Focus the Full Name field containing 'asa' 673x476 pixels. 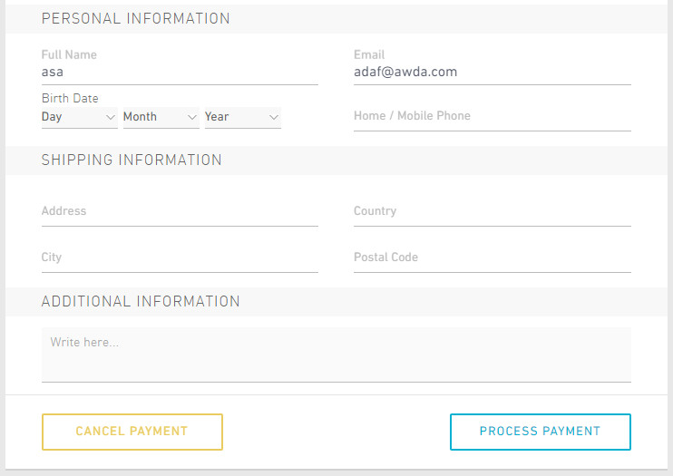click(x=180, y=72)
